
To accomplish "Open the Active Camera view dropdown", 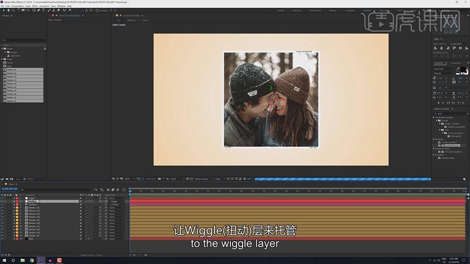I will (202, 179).
